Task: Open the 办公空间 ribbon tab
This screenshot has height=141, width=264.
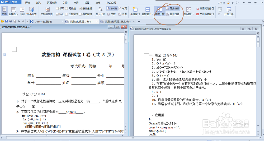Action: [x=111, y=3]
